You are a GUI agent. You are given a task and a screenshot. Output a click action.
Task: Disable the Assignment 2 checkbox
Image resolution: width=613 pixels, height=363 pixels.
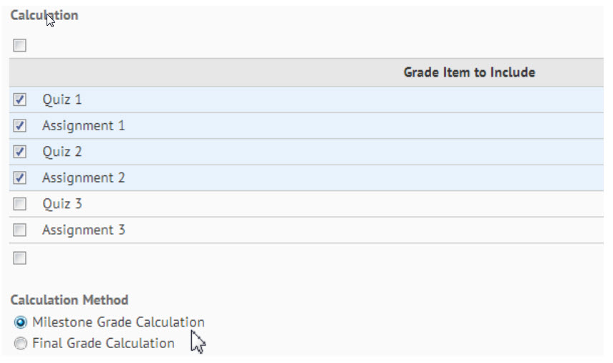[x=20, y=178]
